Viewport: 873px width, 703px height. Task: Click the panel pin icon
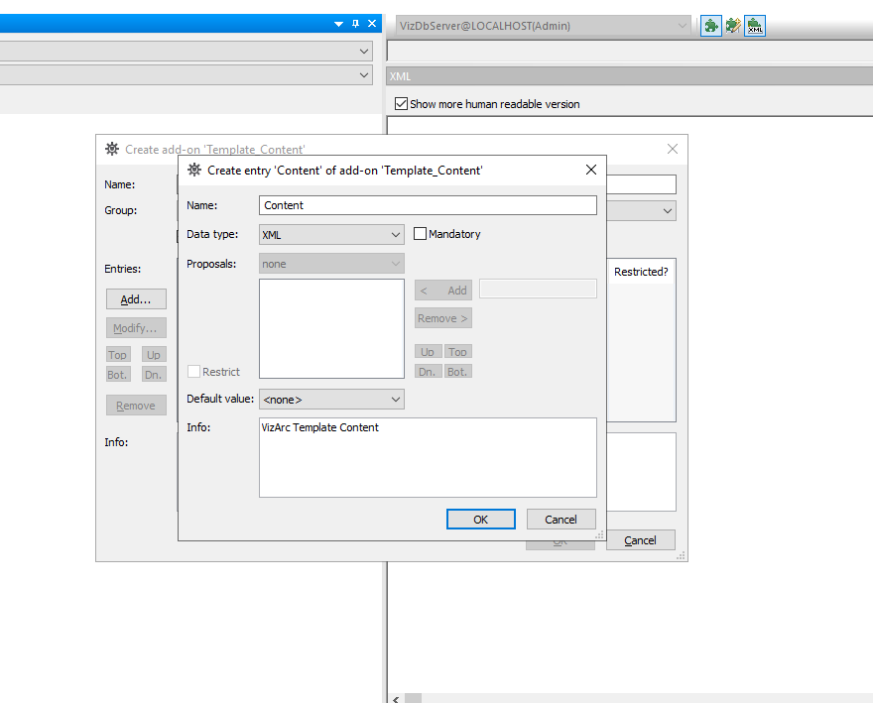point(356,24)
